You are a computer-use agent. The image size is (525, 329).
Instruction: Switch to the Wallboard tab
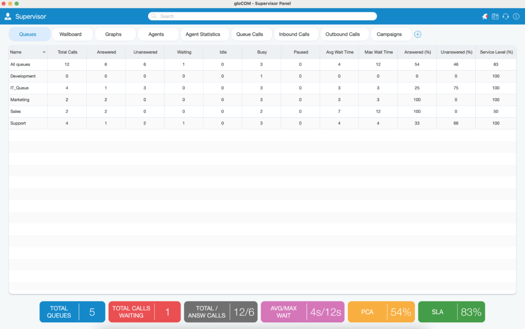point(70,34)
